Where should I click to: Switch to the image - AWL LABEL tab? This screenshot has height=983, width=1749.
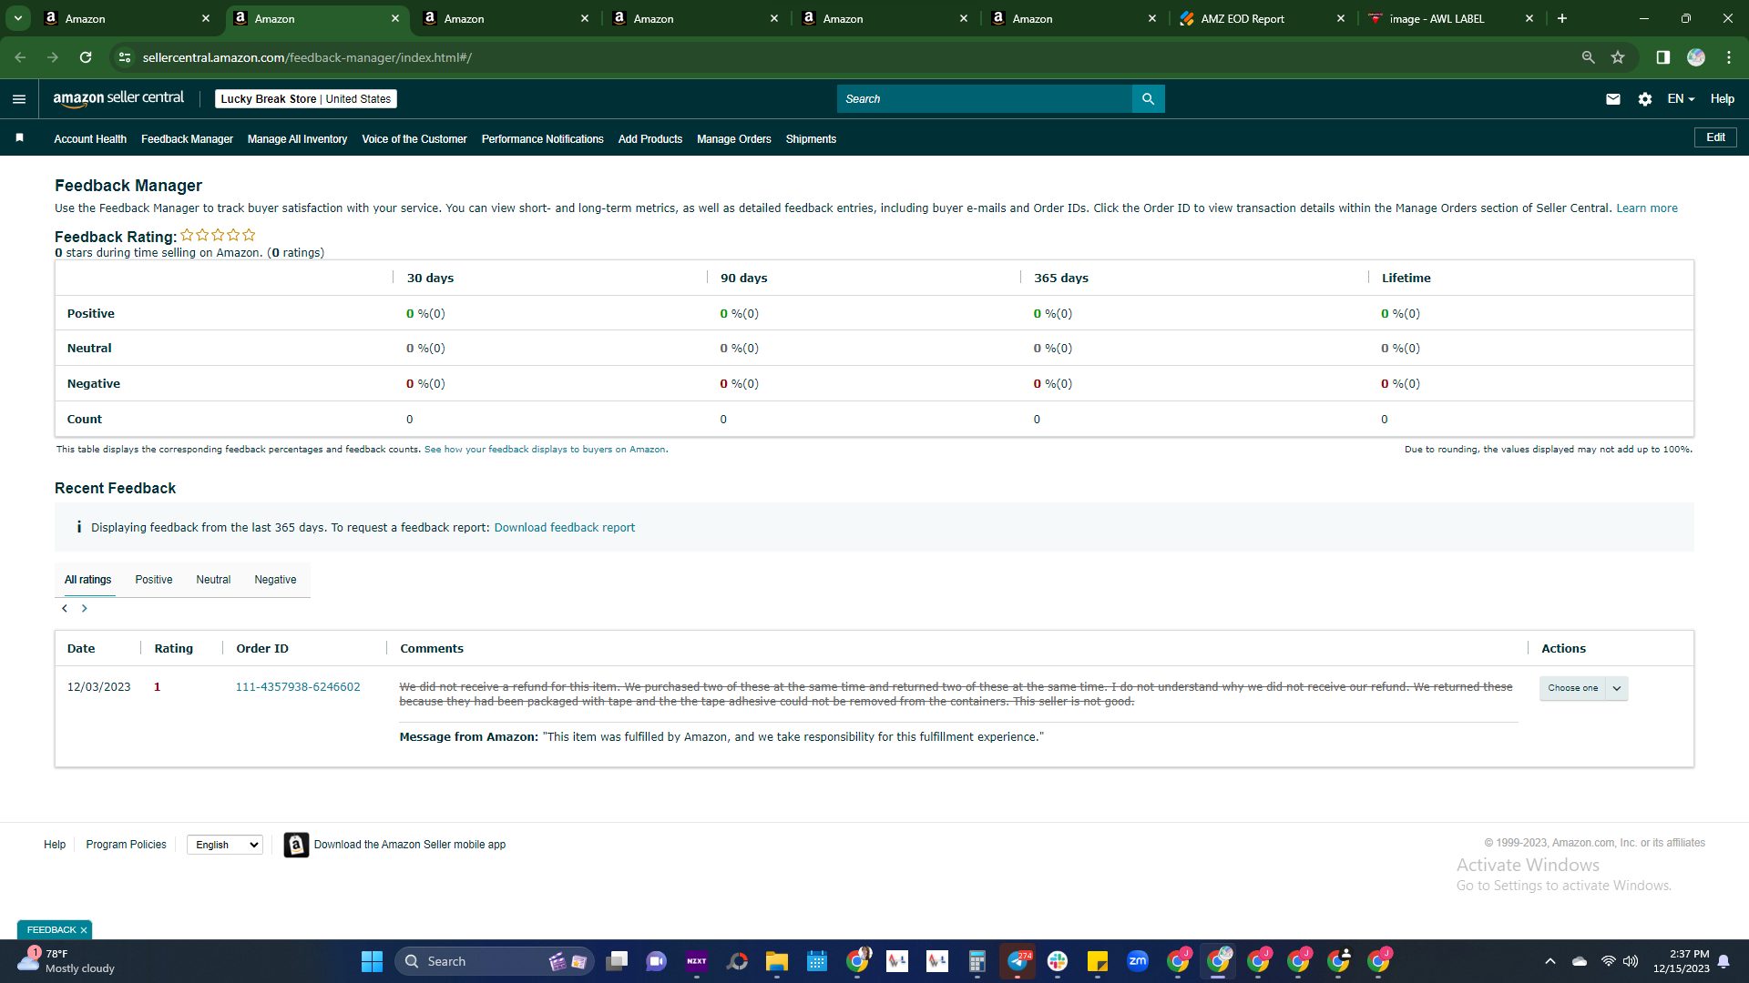(x=1452, y=18)
